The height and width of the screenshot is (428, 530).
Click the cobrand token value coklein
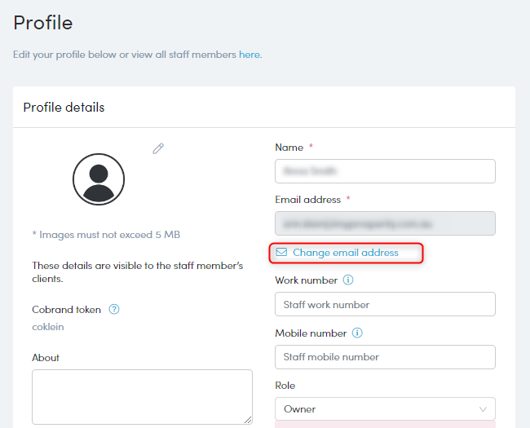point(48,327)
